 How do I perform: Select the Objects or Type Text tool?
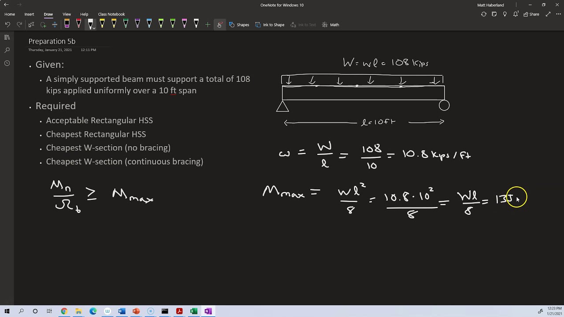click(31, 25)
